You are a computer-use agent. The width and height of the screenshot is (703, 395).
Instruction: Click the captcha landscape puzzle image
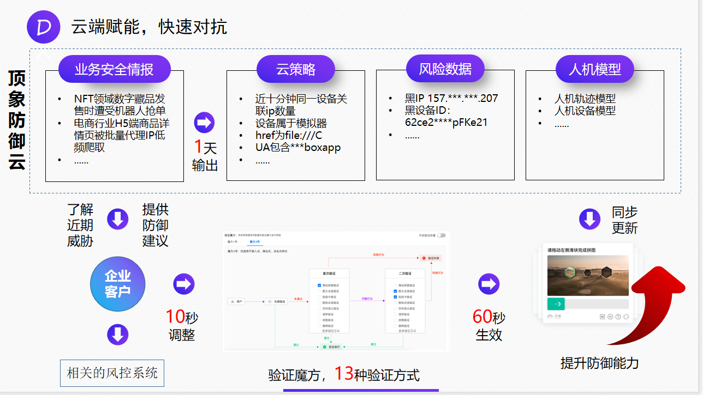pyautogui.click(x=588, y=276)
